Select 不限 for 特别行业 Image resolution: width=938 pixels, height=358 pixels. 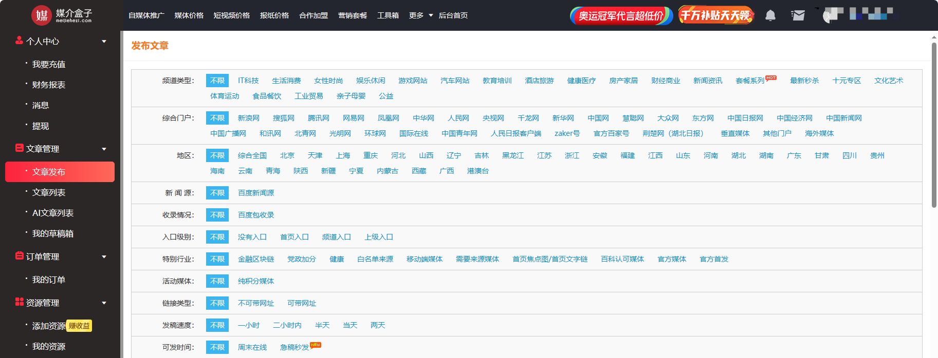coord(217,259)
